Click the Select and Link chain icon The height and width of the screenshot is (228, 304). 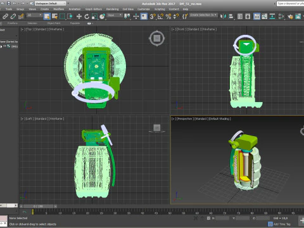point(6,16)
